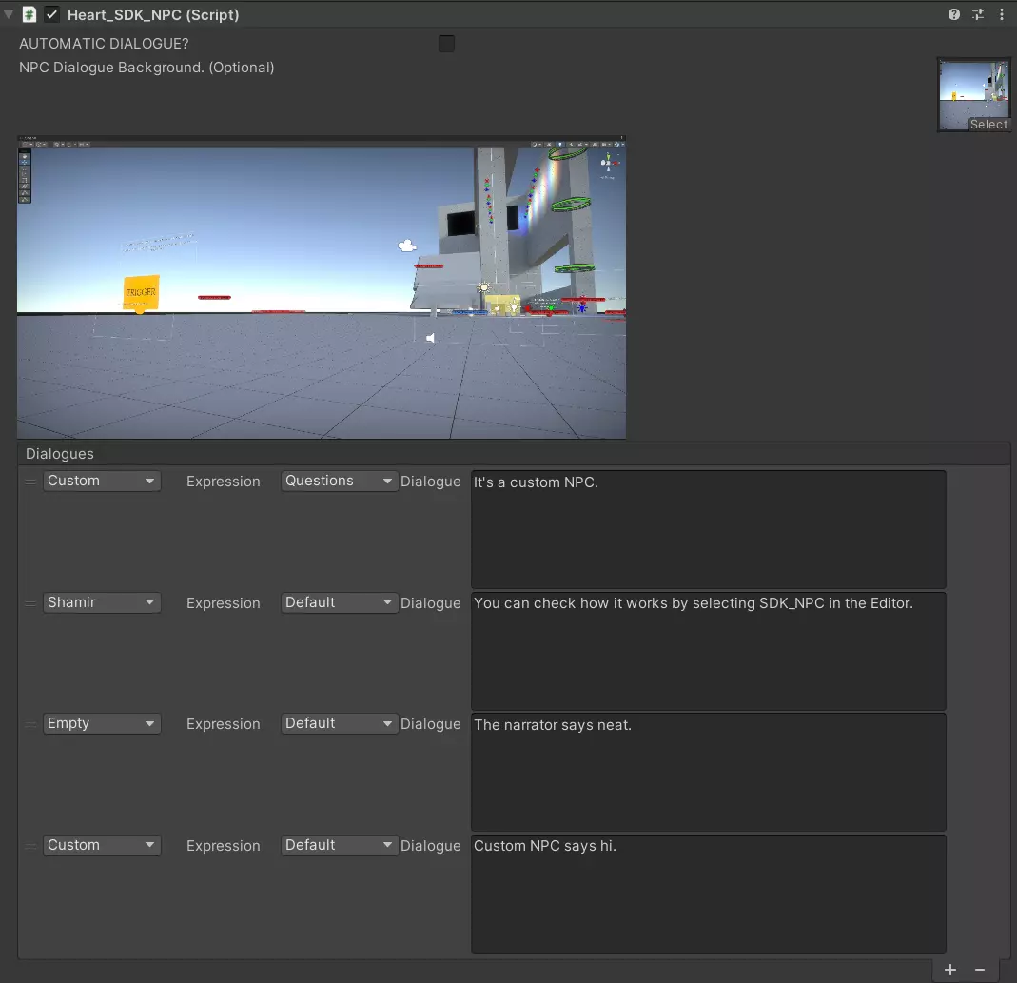The height and width of the screenshot is (983, 1017).
Task: Click Select on the background texture thumbnail
Action: point(988,125)
